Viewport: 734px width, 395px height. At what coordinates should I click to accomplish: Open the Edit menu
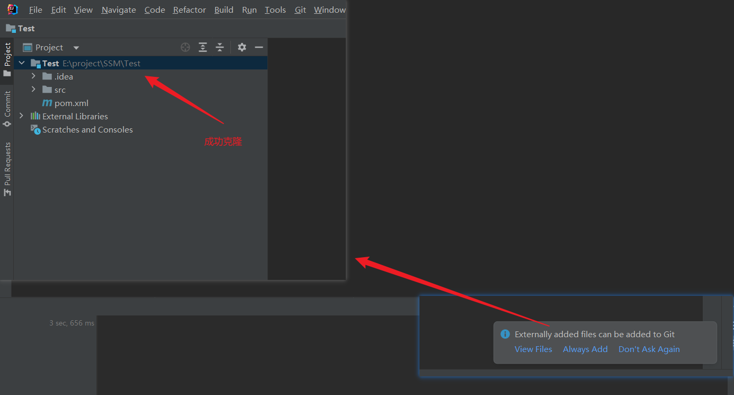(58, 10)
